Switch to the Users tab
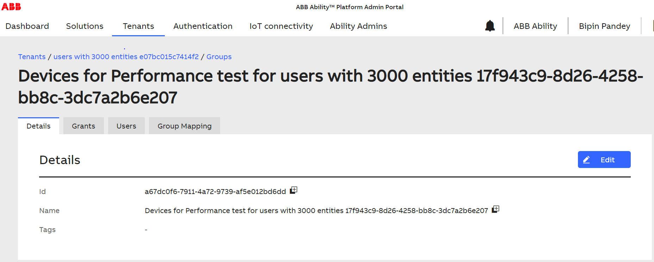The height and width of the screenshot is (262, 654). (x=126, y=126)
